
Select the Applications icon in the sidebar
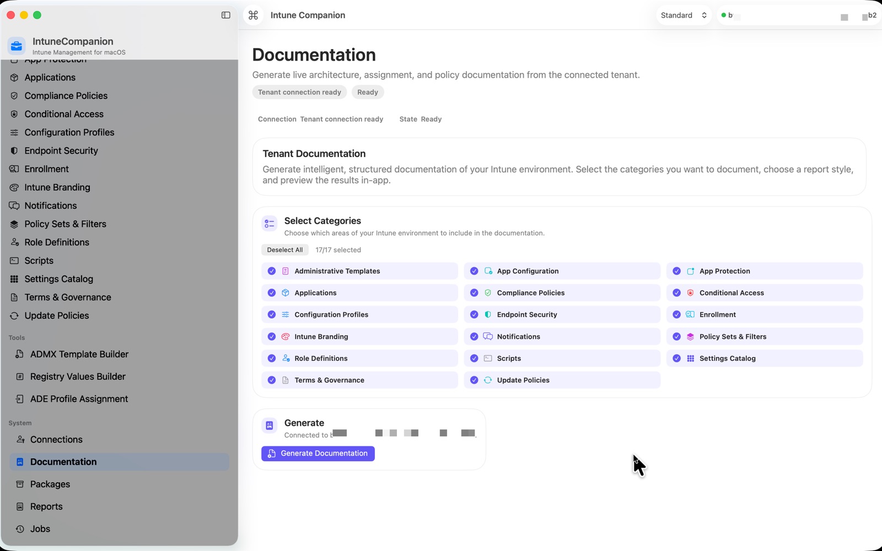[x=14, y=77]
